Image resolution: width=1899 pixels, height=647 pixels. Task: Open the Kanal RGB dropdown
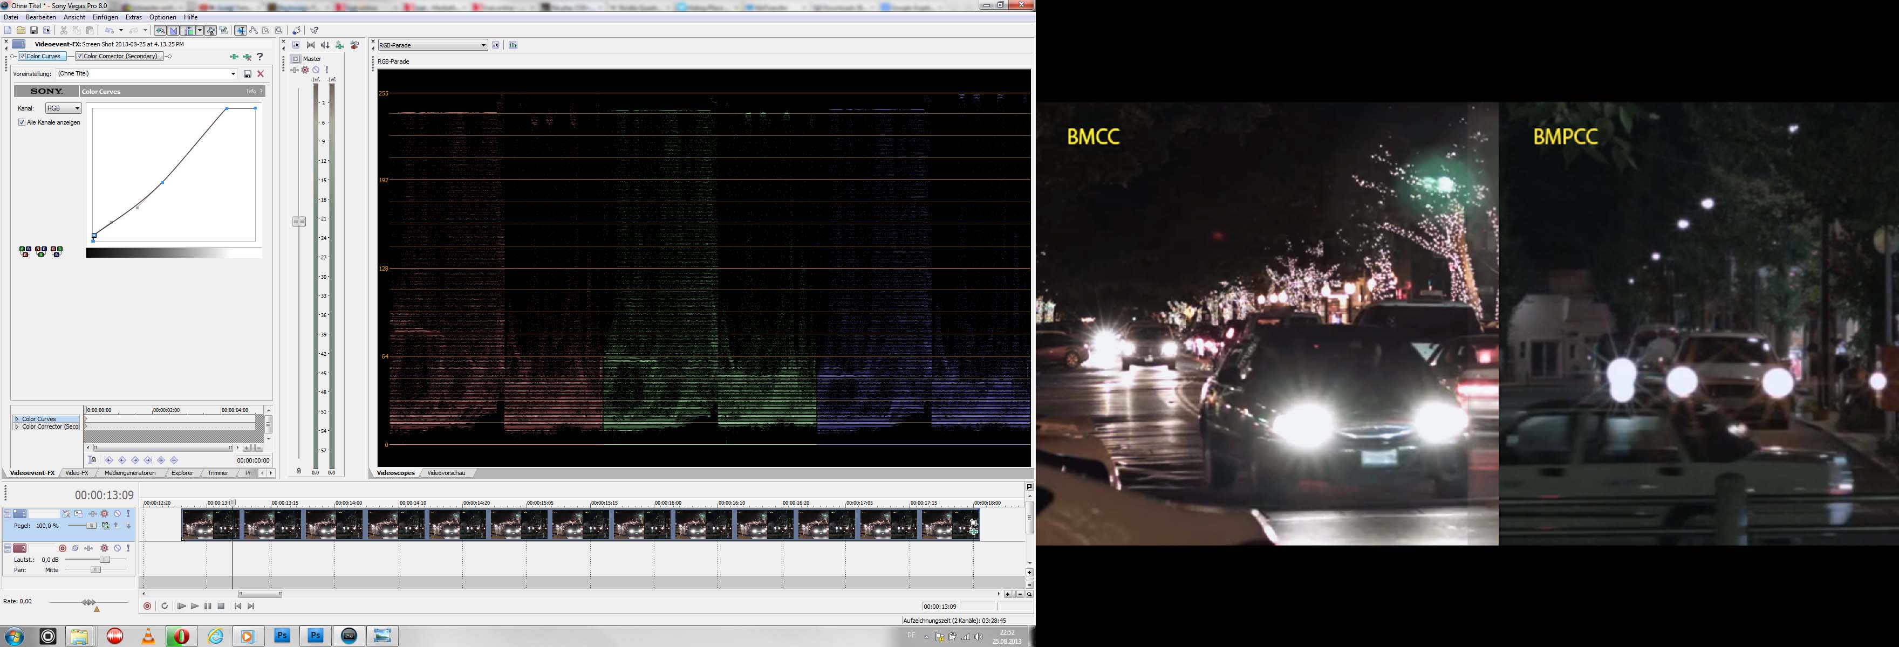point(64,108)
